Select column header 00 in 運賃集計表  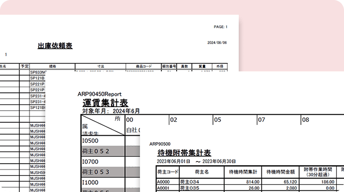tap(130, 120)
